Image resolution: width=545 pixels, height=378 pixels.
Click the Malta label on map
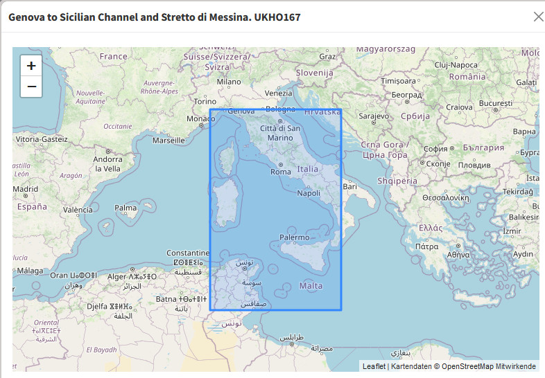[311, 285]
